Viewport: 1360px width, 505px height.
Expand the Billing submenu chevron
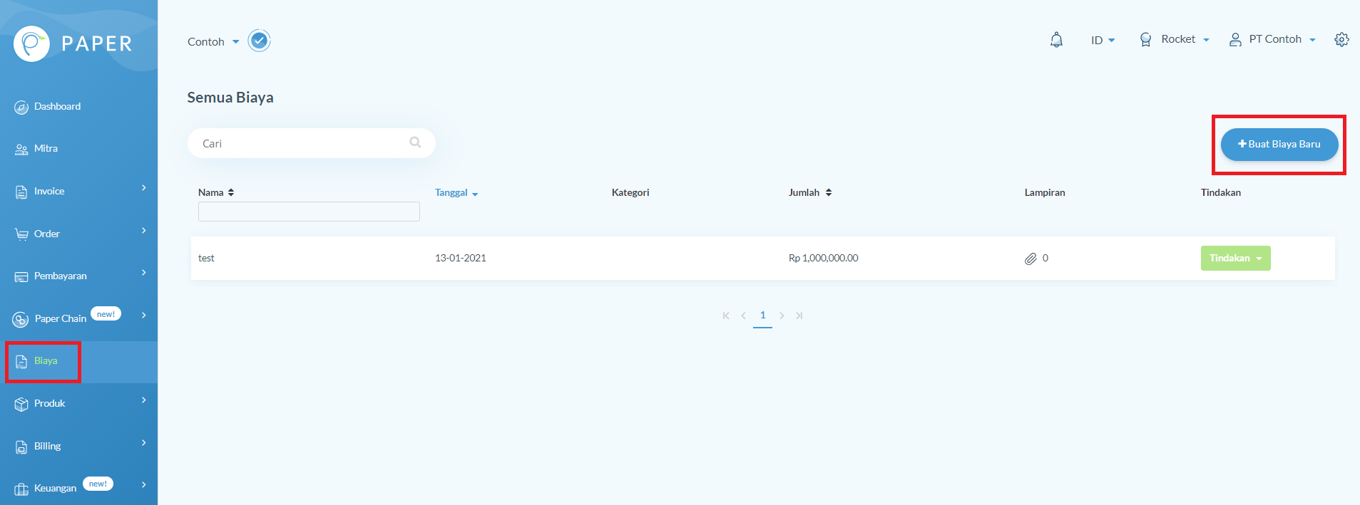tap(144, 443)
